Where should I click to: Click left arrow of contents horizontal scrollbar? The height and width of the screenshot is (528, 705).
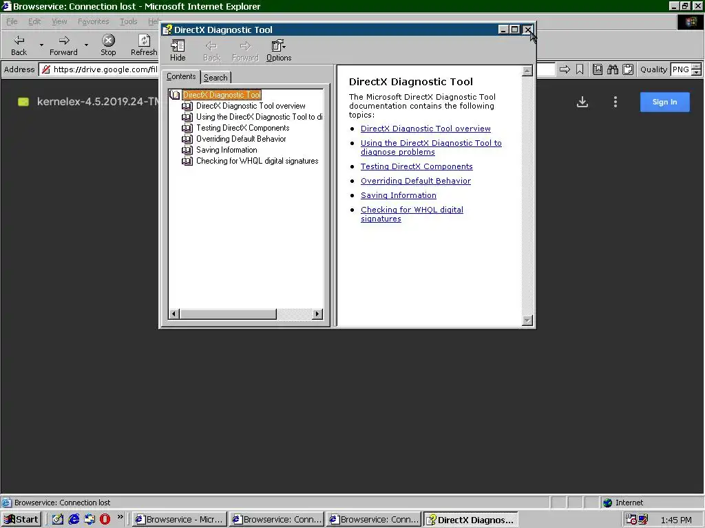tap(174, 313)
